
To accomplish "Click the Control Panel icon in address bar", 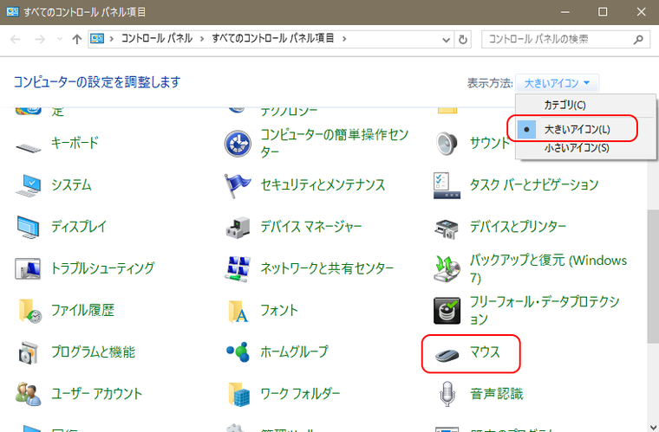I will tap(97, 39).
